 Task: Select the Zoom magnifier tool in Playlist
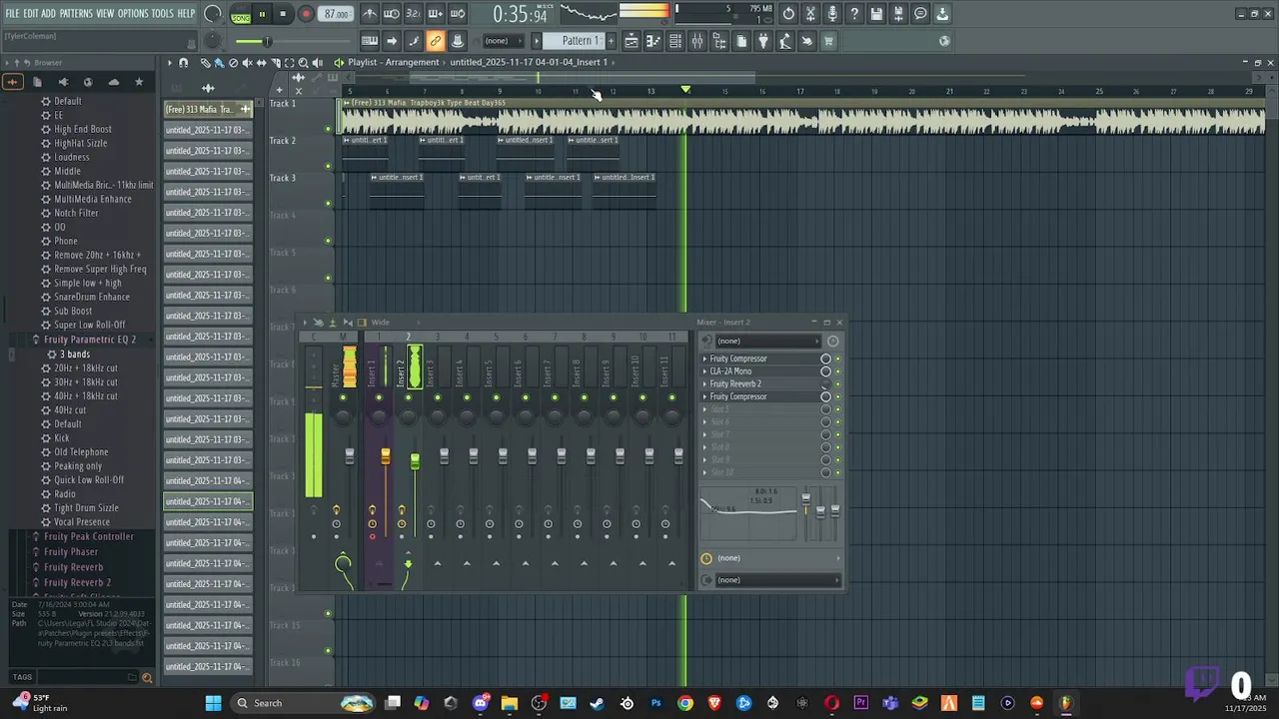tap(303, 62)
